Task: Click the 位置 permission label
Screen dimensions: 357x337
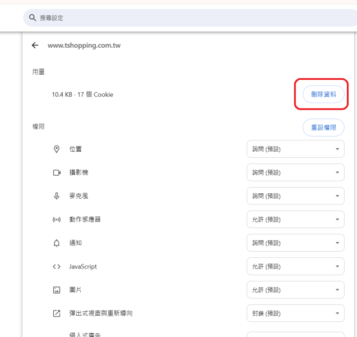Action: click(x=75, y=149)
